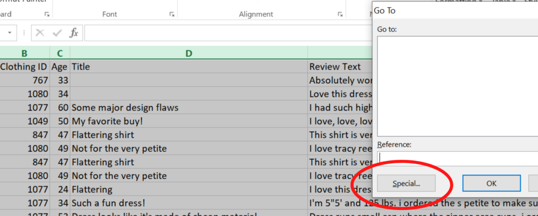
Task: Select column C header
Action: (60, 53)
